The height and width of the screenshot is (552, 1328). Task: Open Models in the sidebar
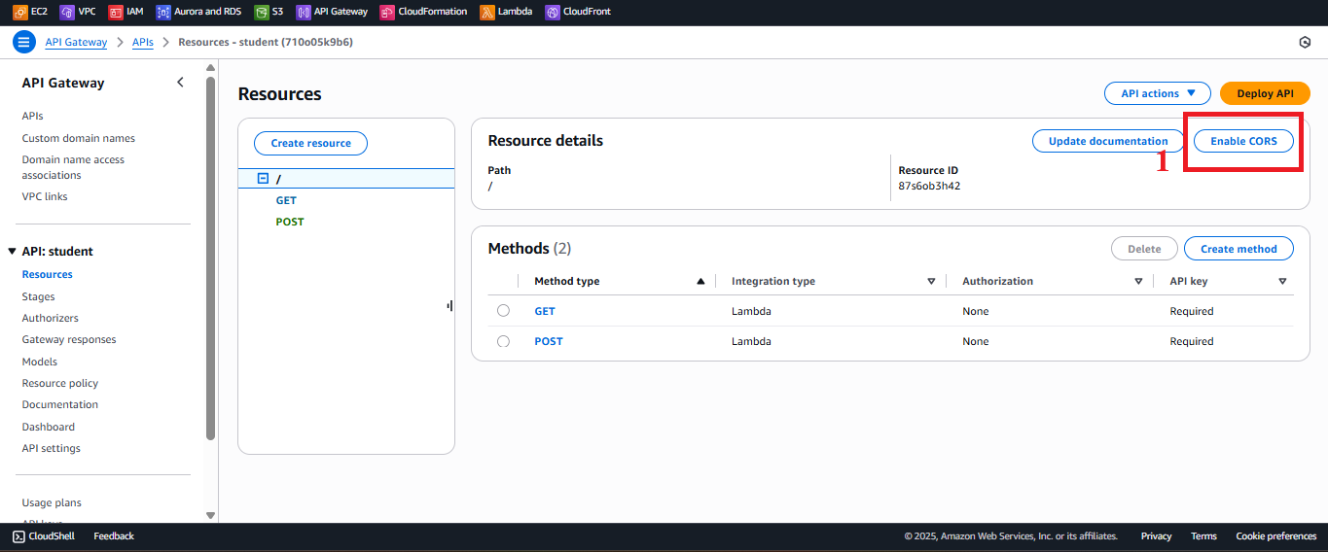40,362
